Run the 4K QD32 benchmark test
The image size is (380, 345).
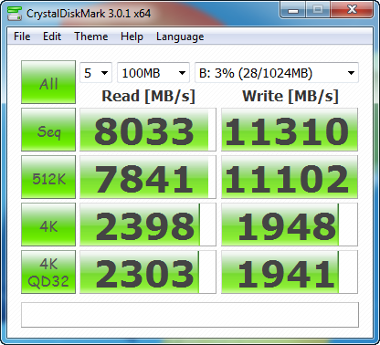(48, 272)
